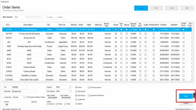Viewport: 196px width, 110px height.
Task: Tick the Print Zero Amount checkbox
Action: [x=89, y=87]
